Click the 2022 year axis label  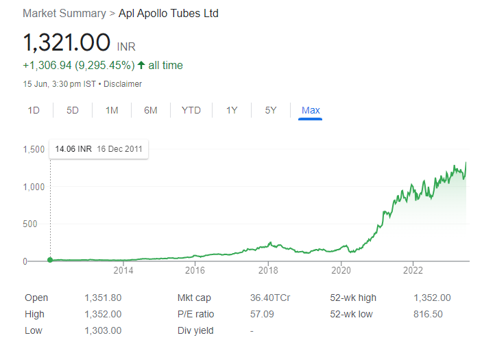(413, 271)
